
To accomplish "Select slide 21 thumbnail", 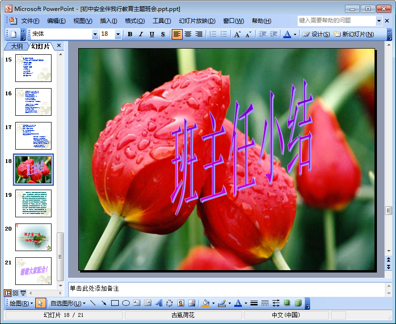I will tap(33, 271).
